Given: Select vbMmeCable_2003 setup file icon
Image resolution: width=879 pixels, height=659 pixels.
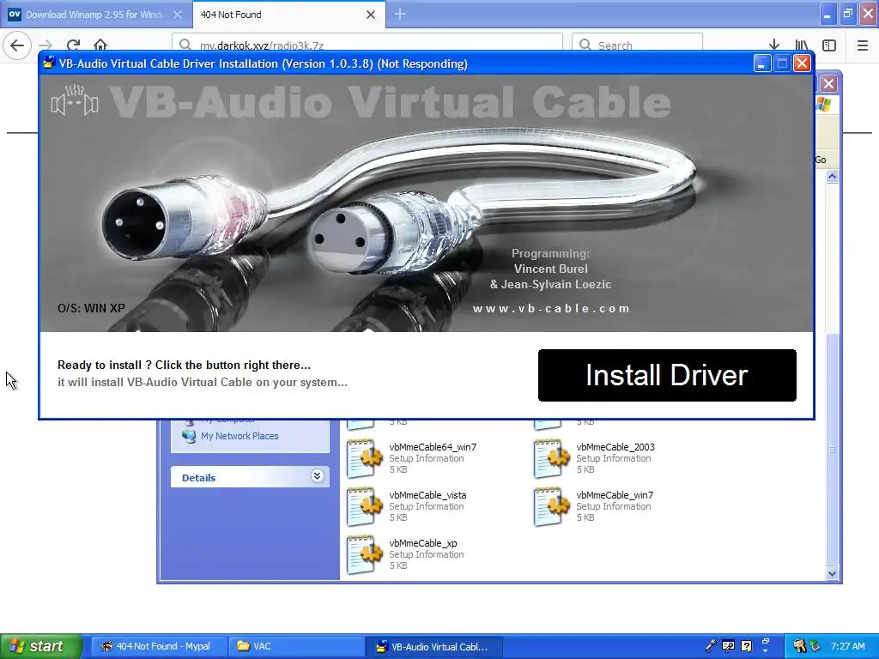Looking at the screenshot, I should pos(551,458).
